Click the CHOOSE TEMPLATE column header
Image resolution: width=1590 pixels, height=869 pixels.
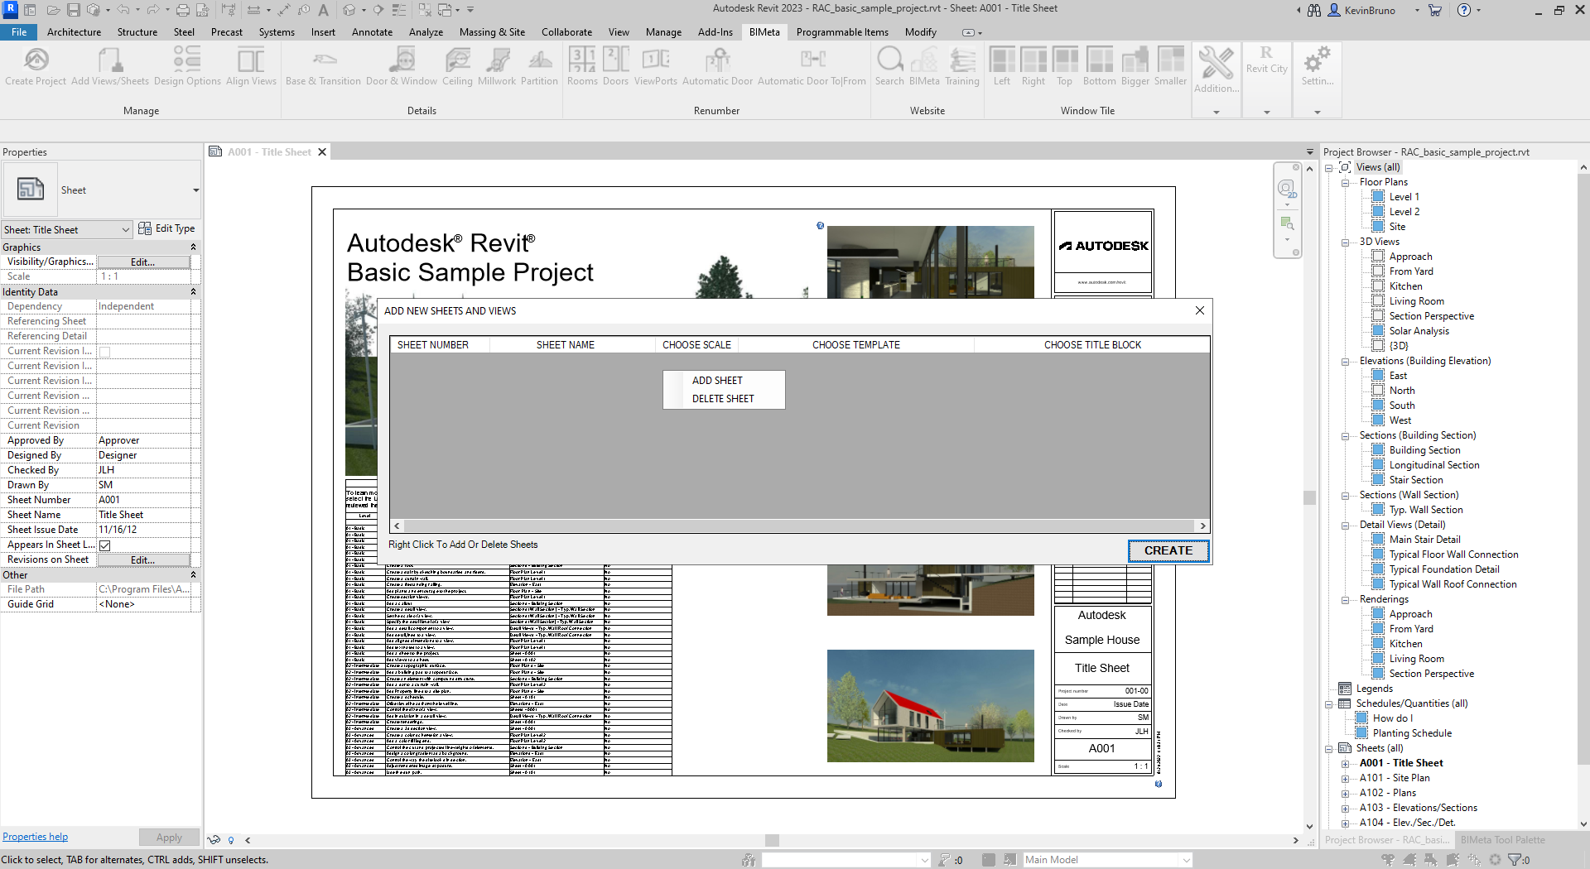[x=856, y=345]
